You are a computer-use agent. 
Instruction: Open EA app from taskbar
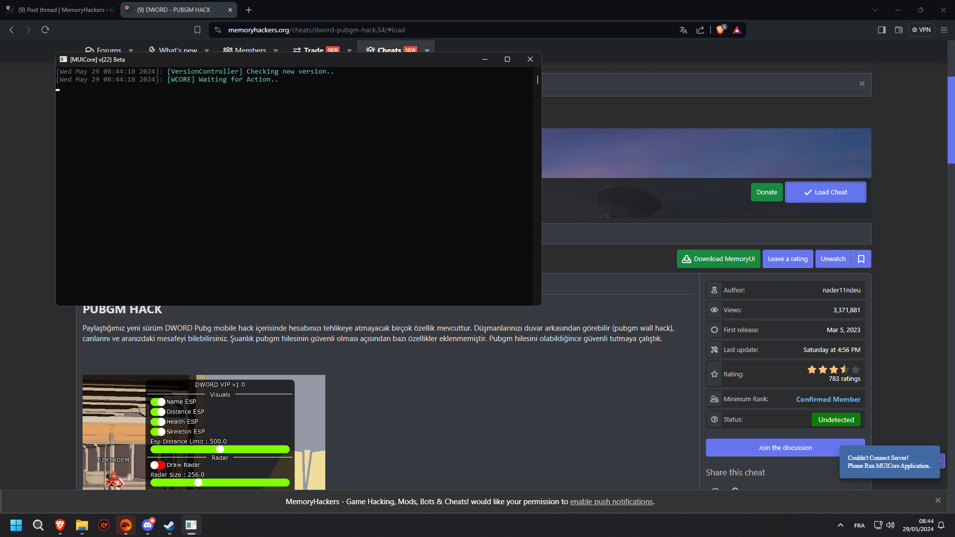click(126, 525)
